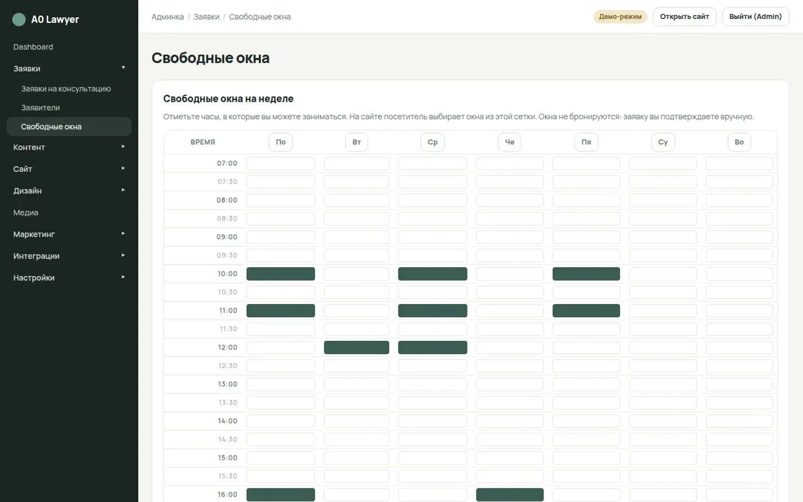Screen dimensions: 803x502
Task: Expand the Маркетинг sidebar section
Action: (69, 235)
